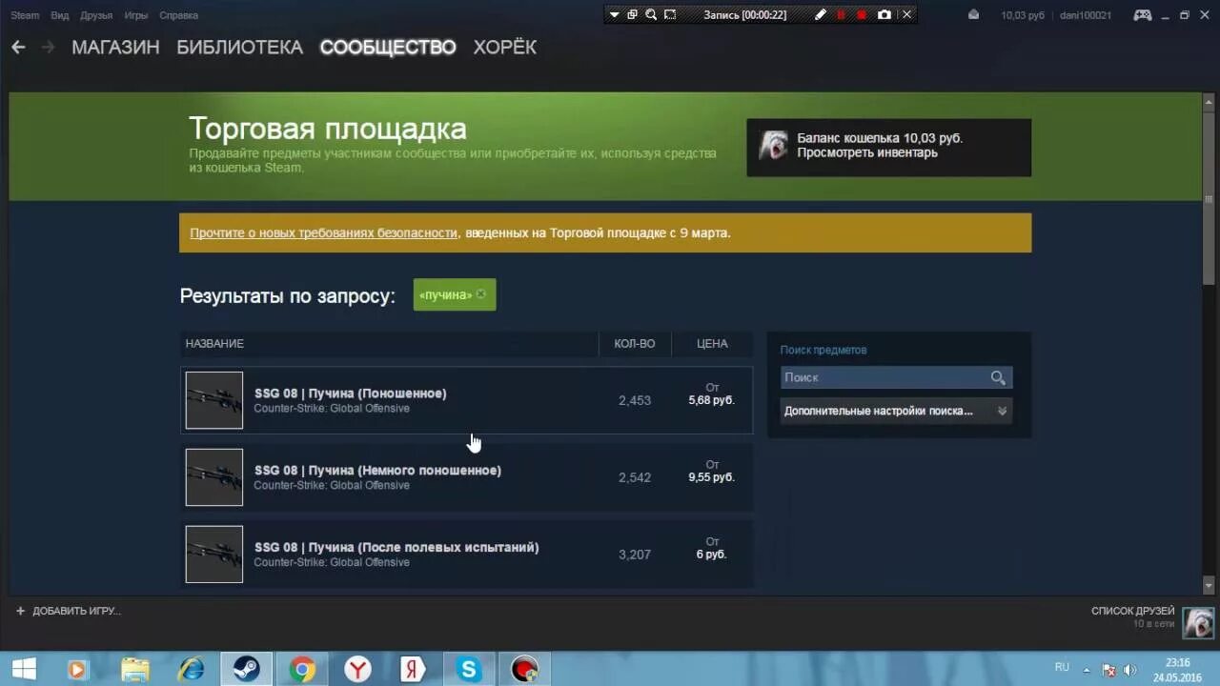Image resolution: width=1220 pixels, height=686 pixels.
Task: Open Google Chrome from taskbar
Action: click(303, 669)
